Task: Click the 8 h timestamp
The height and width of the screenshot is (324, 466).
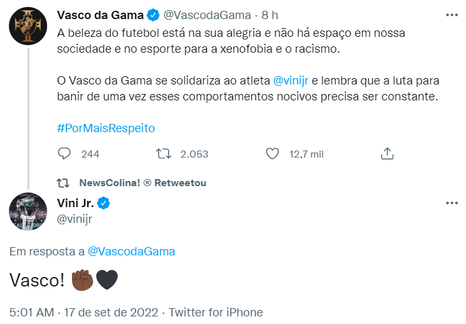Action: coord(269,15)
